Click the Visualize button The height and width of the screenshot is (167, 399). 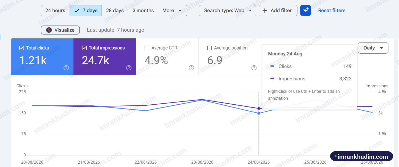(60, 30)
